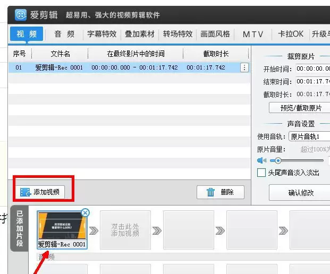This screenshot has height=274, width=330.
Task: Click the 确认修改 button
Action: coord(300,193)
